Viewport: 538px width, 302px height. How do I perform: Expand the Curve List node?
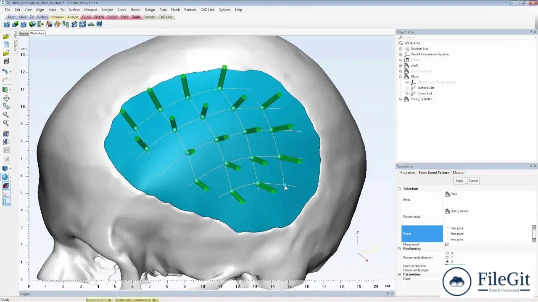pyautogui.click(x=407, y=93)
